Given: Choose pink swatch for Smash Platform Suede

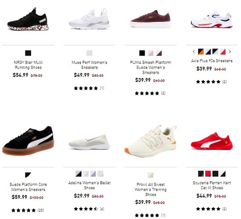Looking at the screenshot, I should point(150,53).
